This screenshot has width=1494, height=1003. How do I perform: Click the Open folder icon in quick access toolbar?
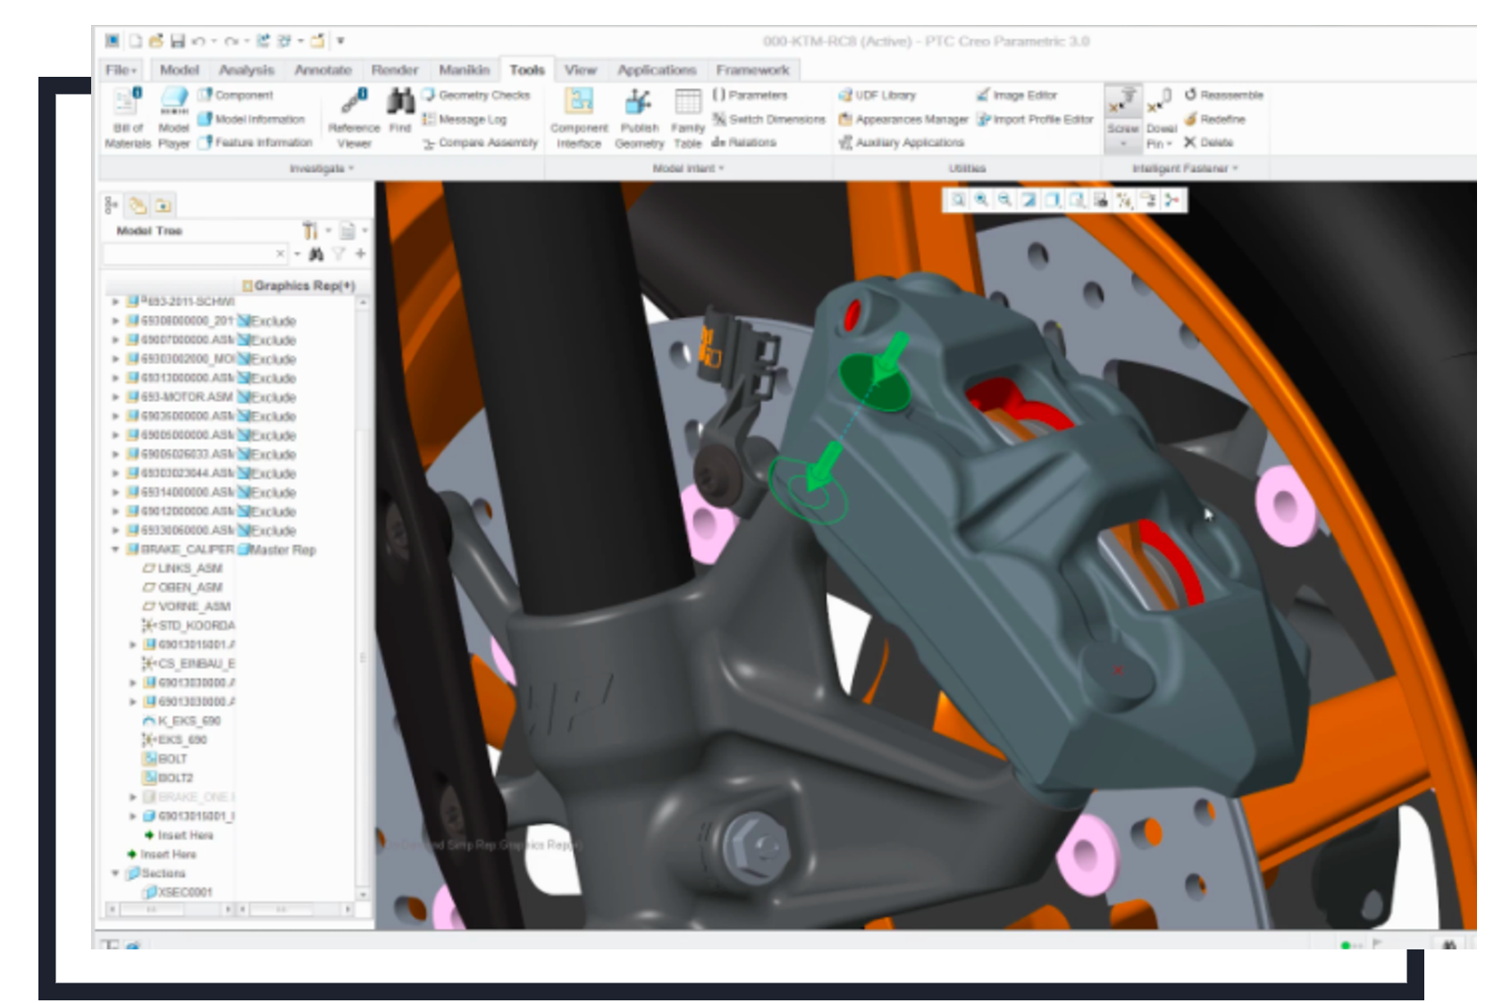[x=156, y=41]
